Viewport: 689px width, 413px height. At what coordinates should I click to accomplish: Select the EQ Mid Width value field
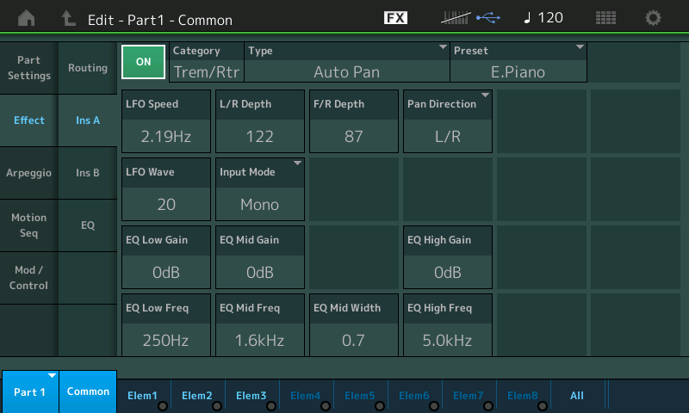point(353,324)
